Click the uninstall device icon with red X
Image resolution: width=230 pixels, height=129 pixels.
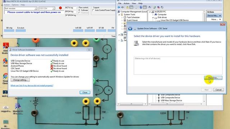pyautogui.click(x=158, y=7)
